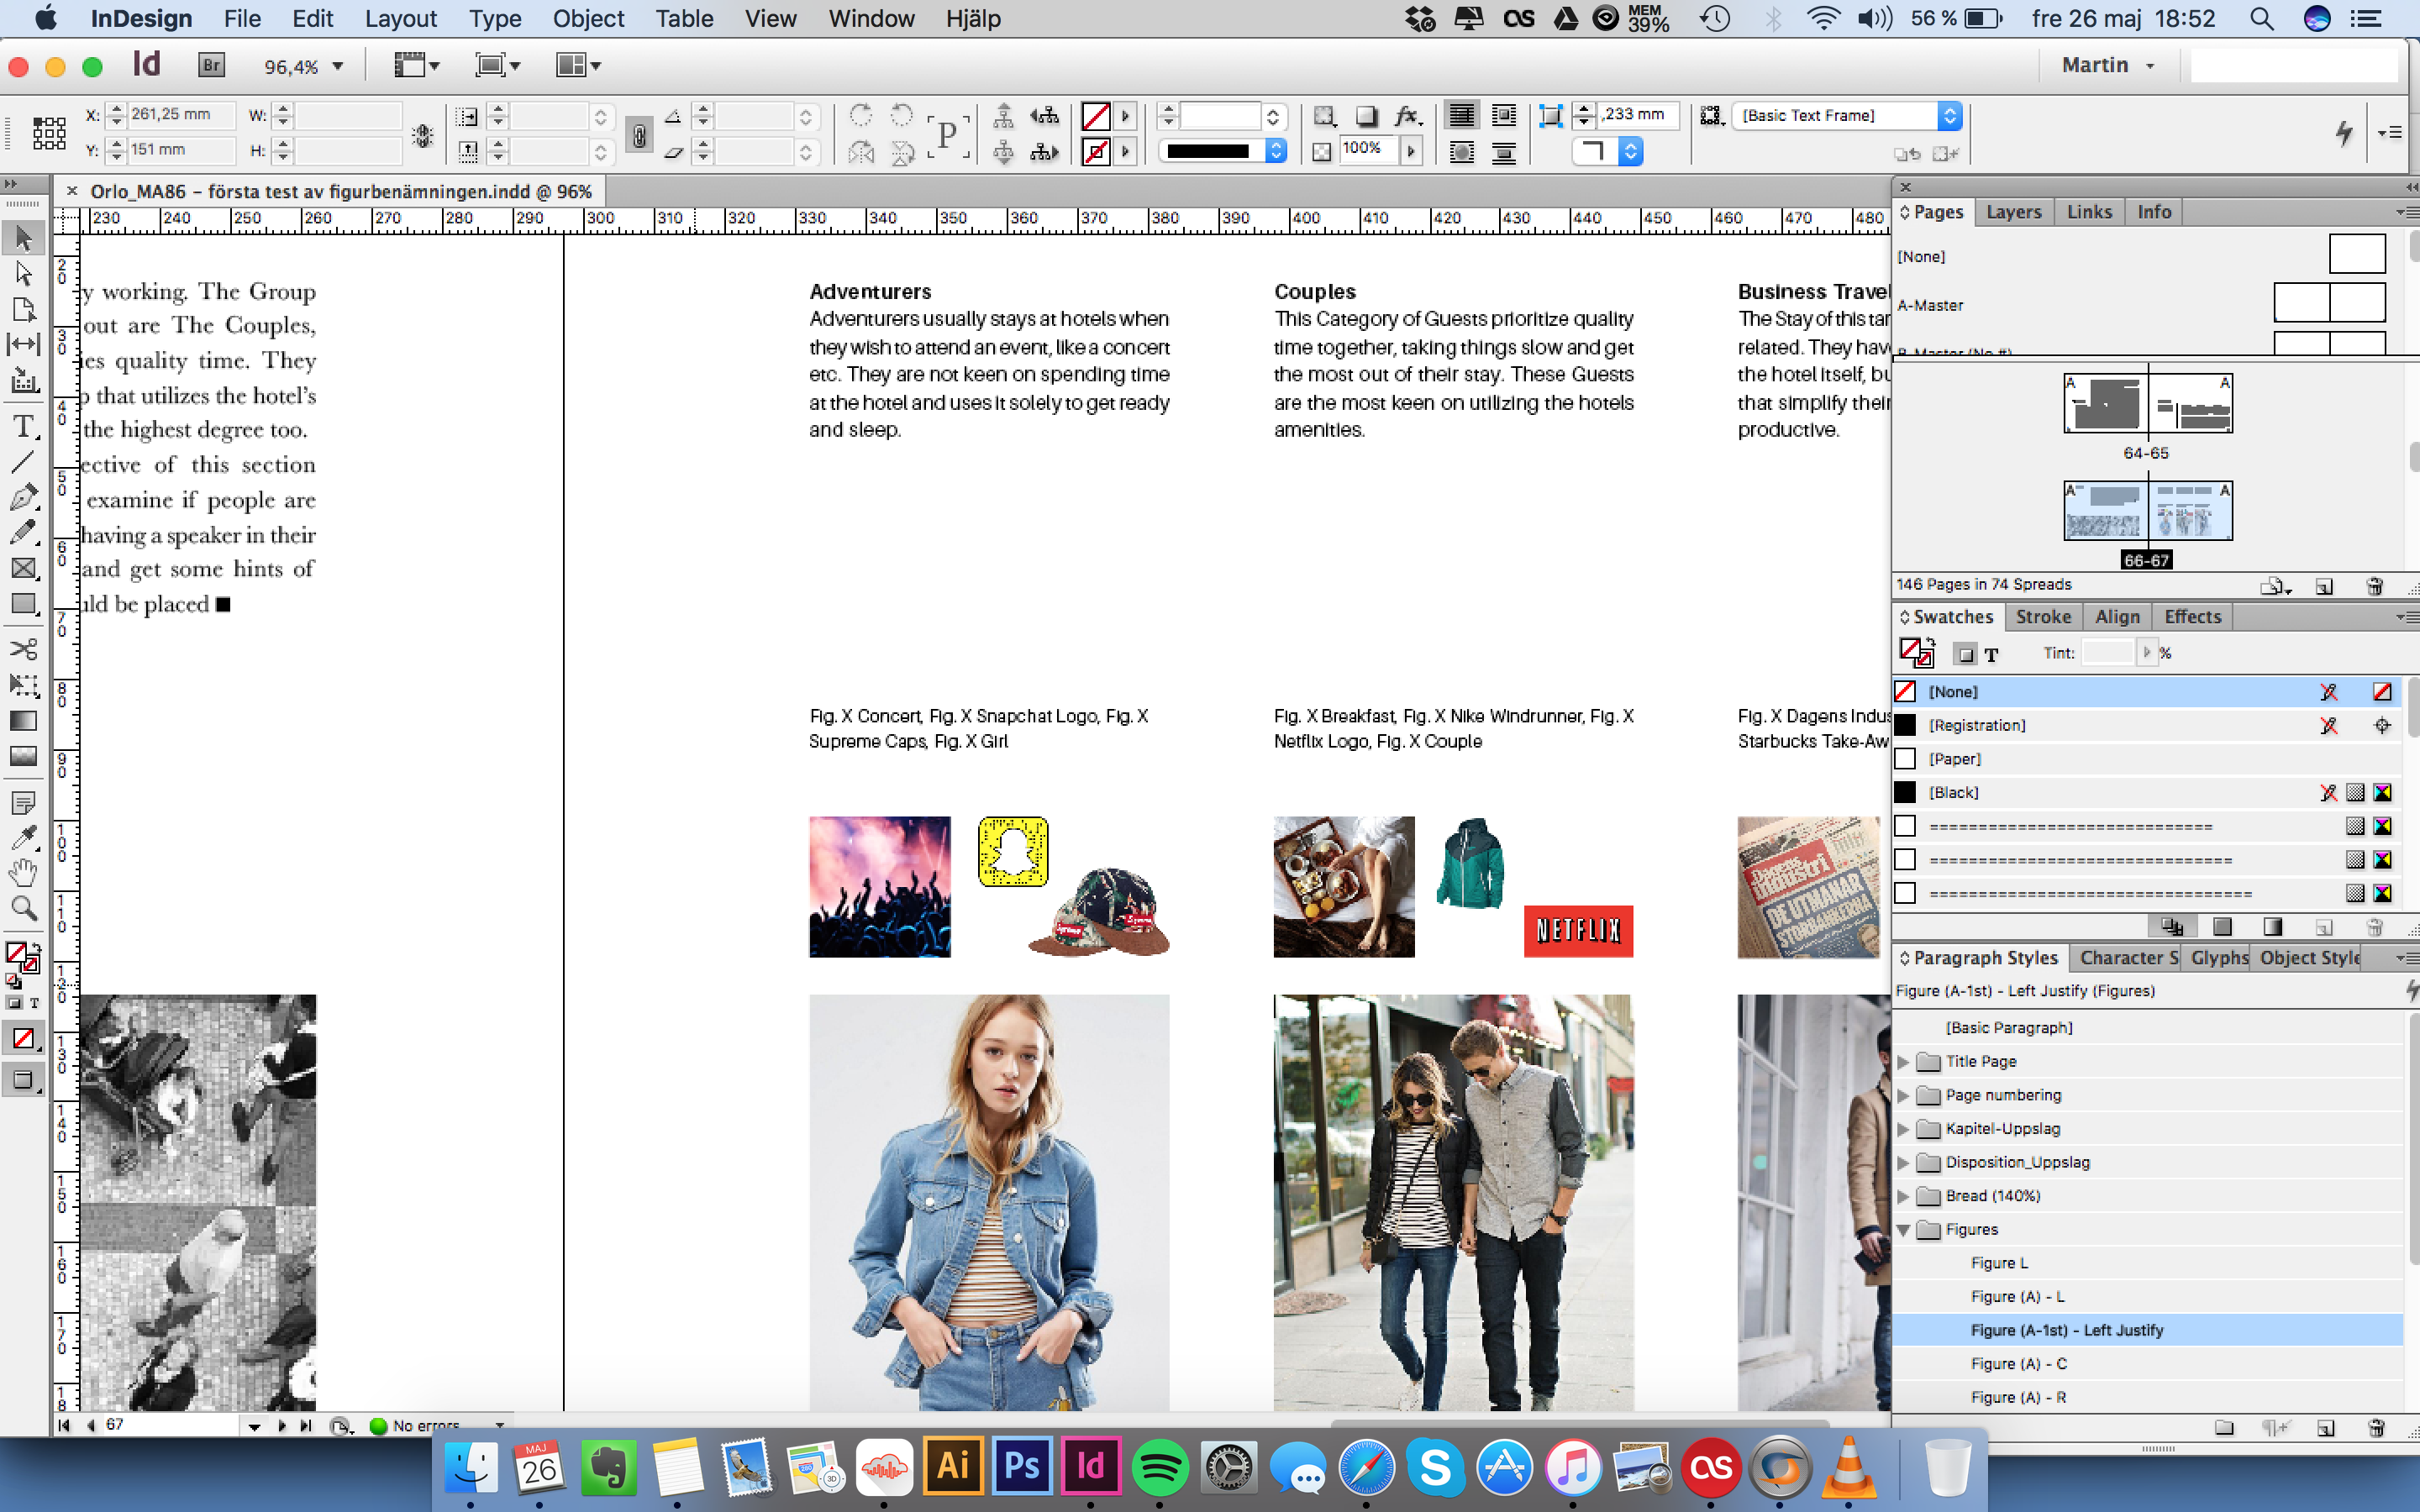Select the Selection tool
The image size is (2420, 1512).
click(x=24, y=235)
